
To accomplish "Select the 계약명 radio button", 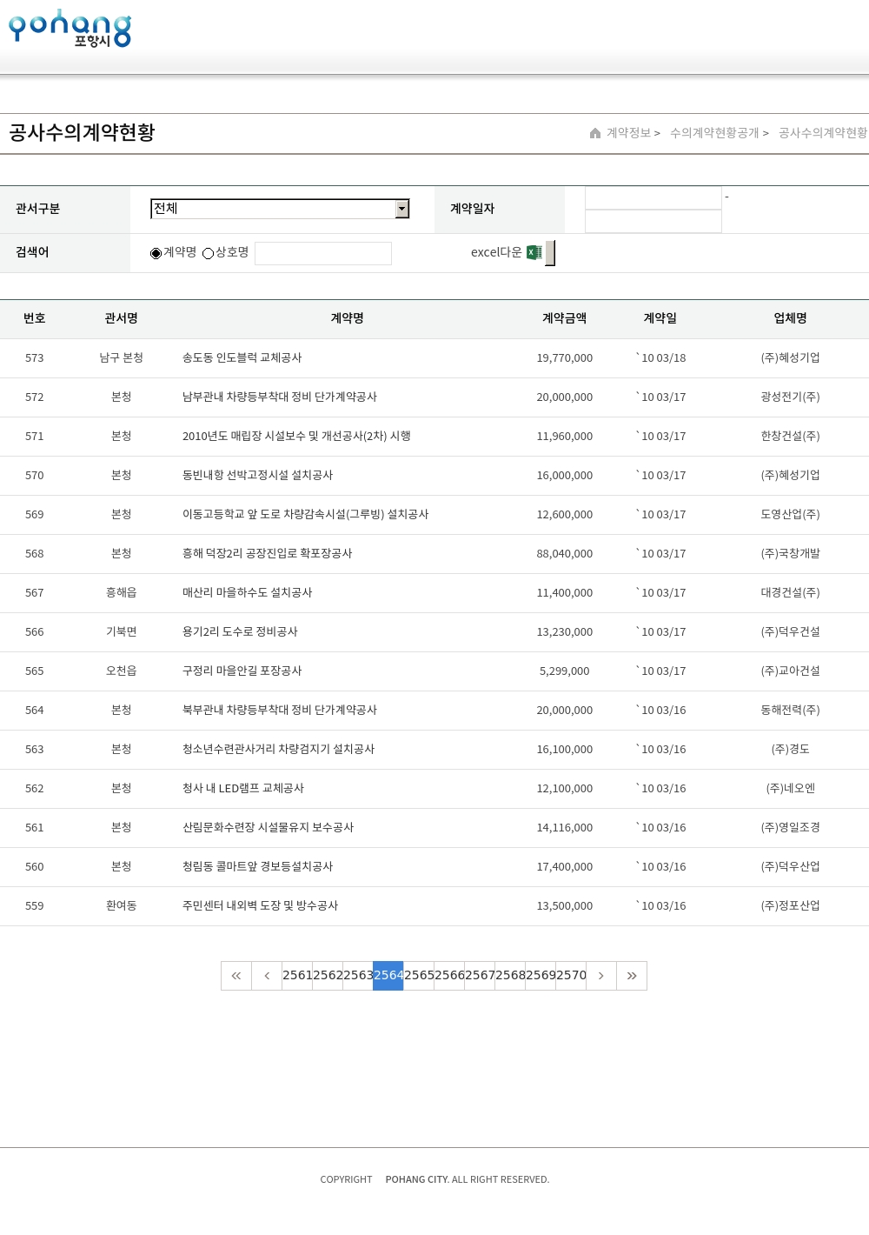I will coord(156,253).
